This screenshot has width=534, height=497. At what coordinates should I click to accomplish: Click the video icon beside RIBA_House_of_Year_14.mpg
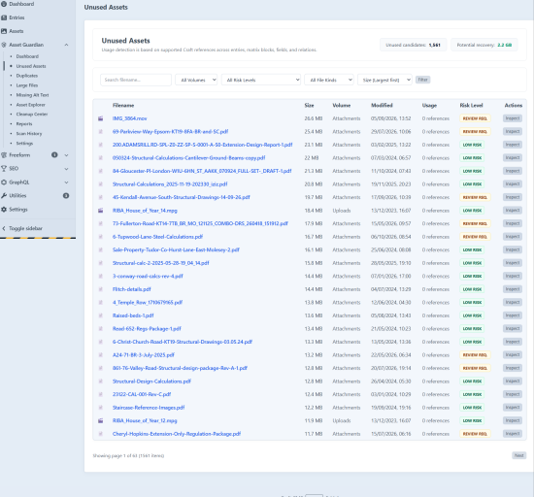(100, 211)
